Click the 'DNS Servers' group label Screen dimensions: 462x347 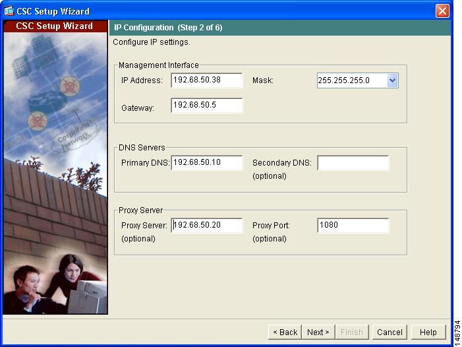[x=142, y=147]
